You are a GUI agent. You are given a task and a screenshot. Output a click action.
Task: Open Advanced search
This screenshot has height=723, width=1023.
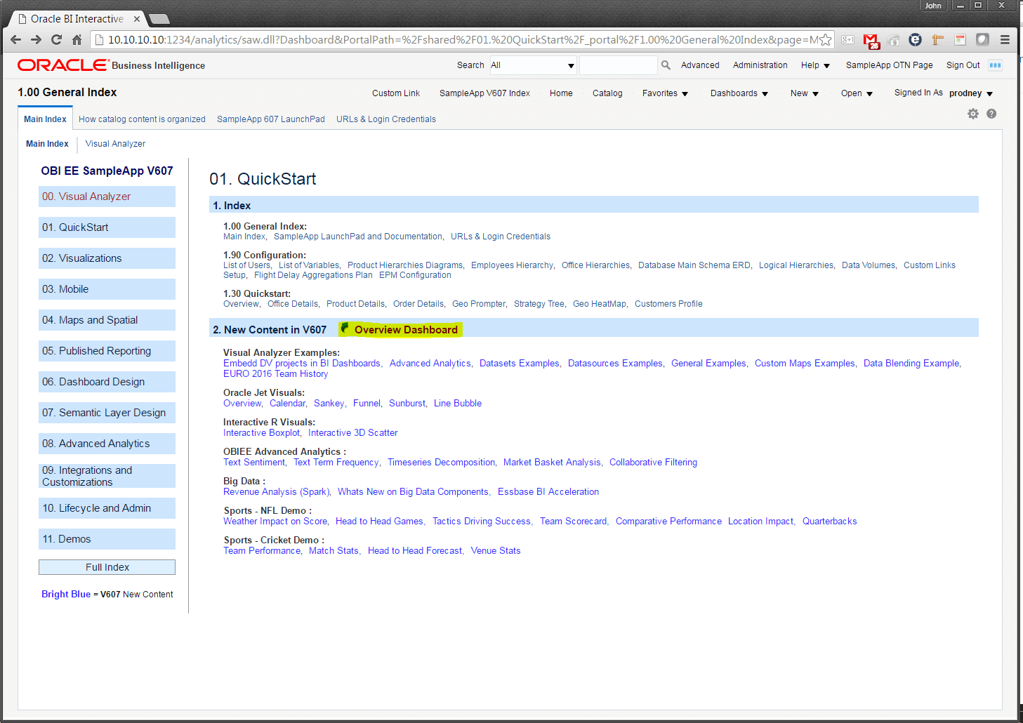tap(700, 65)
